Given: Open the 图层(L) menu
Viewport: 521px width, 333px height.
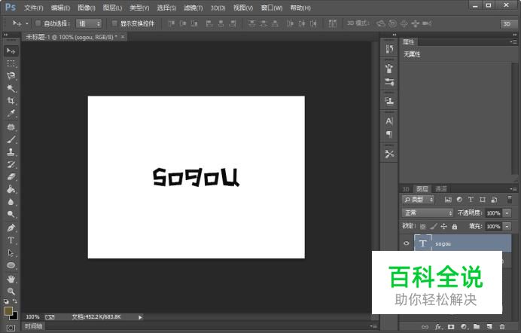Looking at the screenshot, I should point(112,8).
